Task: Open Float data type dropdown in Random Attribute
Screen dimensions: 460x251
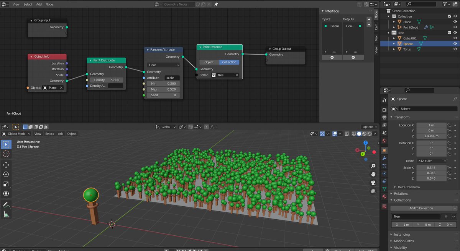Action: coord(164,65)
